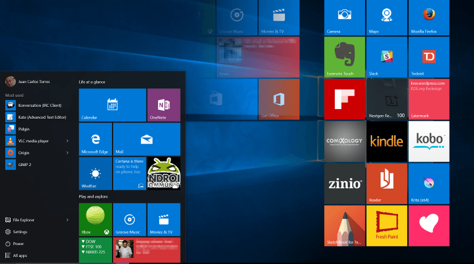Click the Most used label
The height and width of the screenshot is (264, 474).
pyautogui.click(x=14, y=95)
